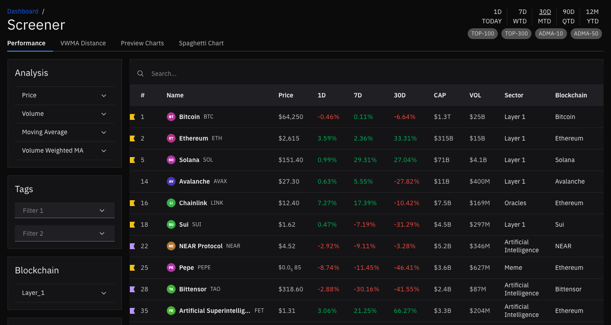
Task: Click the purple flag on Bittensor row
Action: click(133, 289)
